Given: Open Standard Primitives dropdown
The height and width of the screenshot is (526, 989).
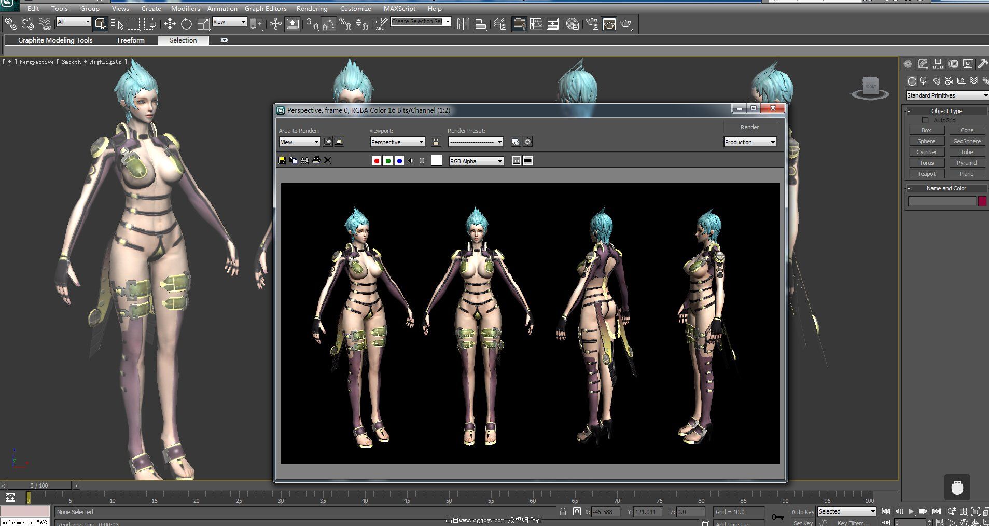Looking at the screenshot, I should (947, 95).
